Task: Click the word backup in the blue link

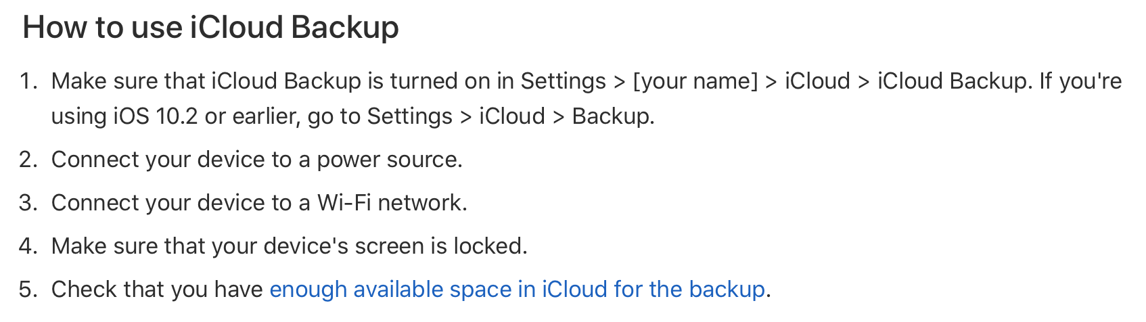Action: 727,290
